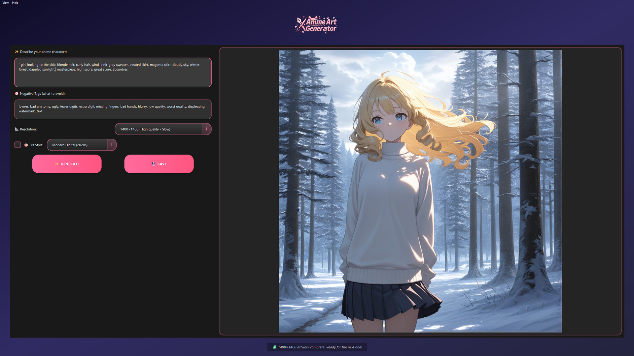Click the triangle icon beside the Resolution label
Viewport: 634px width, 356px height.
click(x=17, y=129)
